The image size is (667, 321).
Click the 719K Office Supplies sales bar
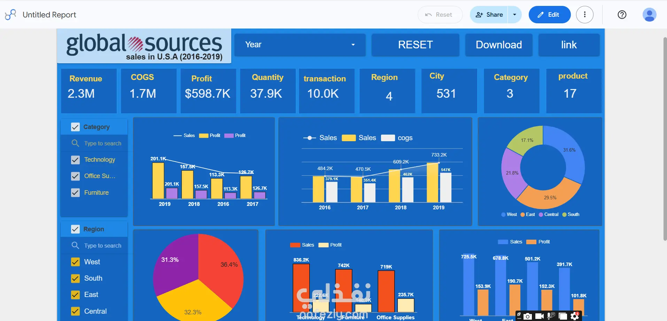pyautogui.click(x=386, y=291)
